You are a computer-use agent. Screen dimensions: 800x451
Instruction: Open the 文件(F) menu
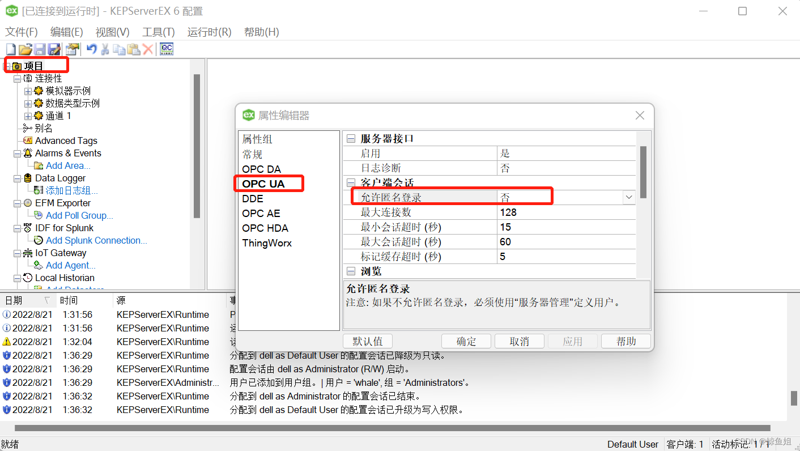point(22,32)
